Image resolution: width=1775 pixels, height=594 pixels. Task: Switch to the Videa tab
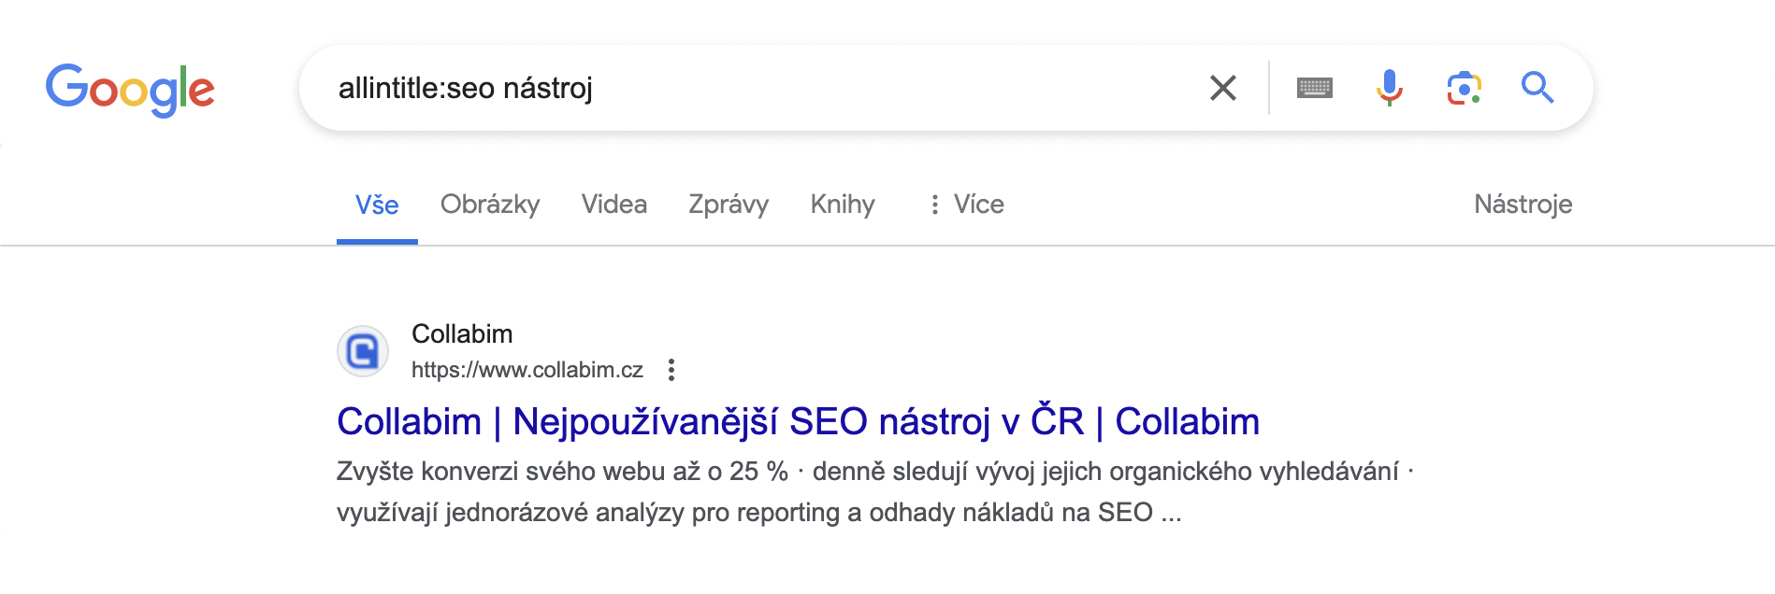(x=613, y=205)
